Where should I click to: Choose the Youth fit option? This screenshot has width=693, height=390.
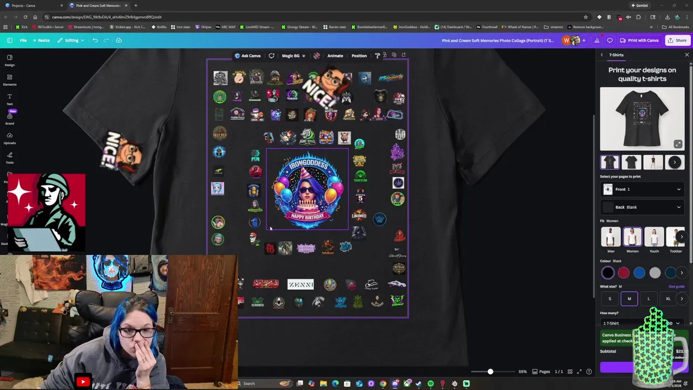[x=654, y=240]
